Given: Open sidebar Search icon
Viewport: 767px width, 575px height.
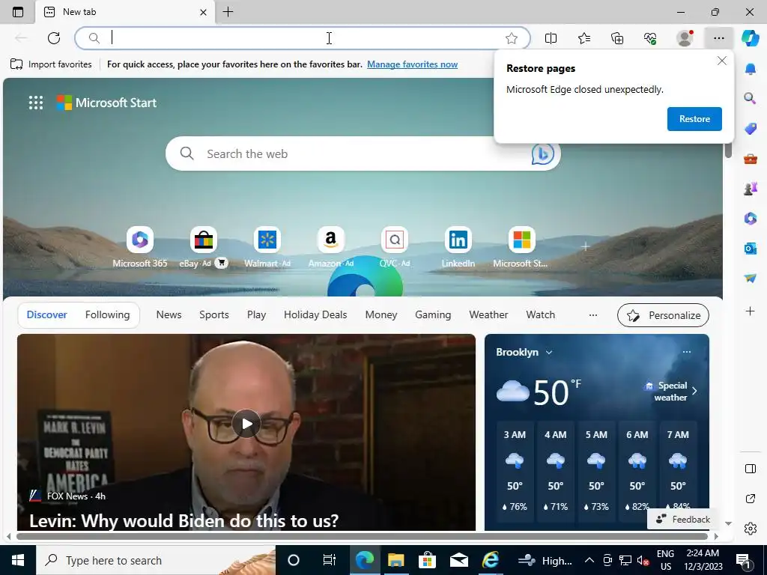Looking at the screenshot, I should pos(750,98).
